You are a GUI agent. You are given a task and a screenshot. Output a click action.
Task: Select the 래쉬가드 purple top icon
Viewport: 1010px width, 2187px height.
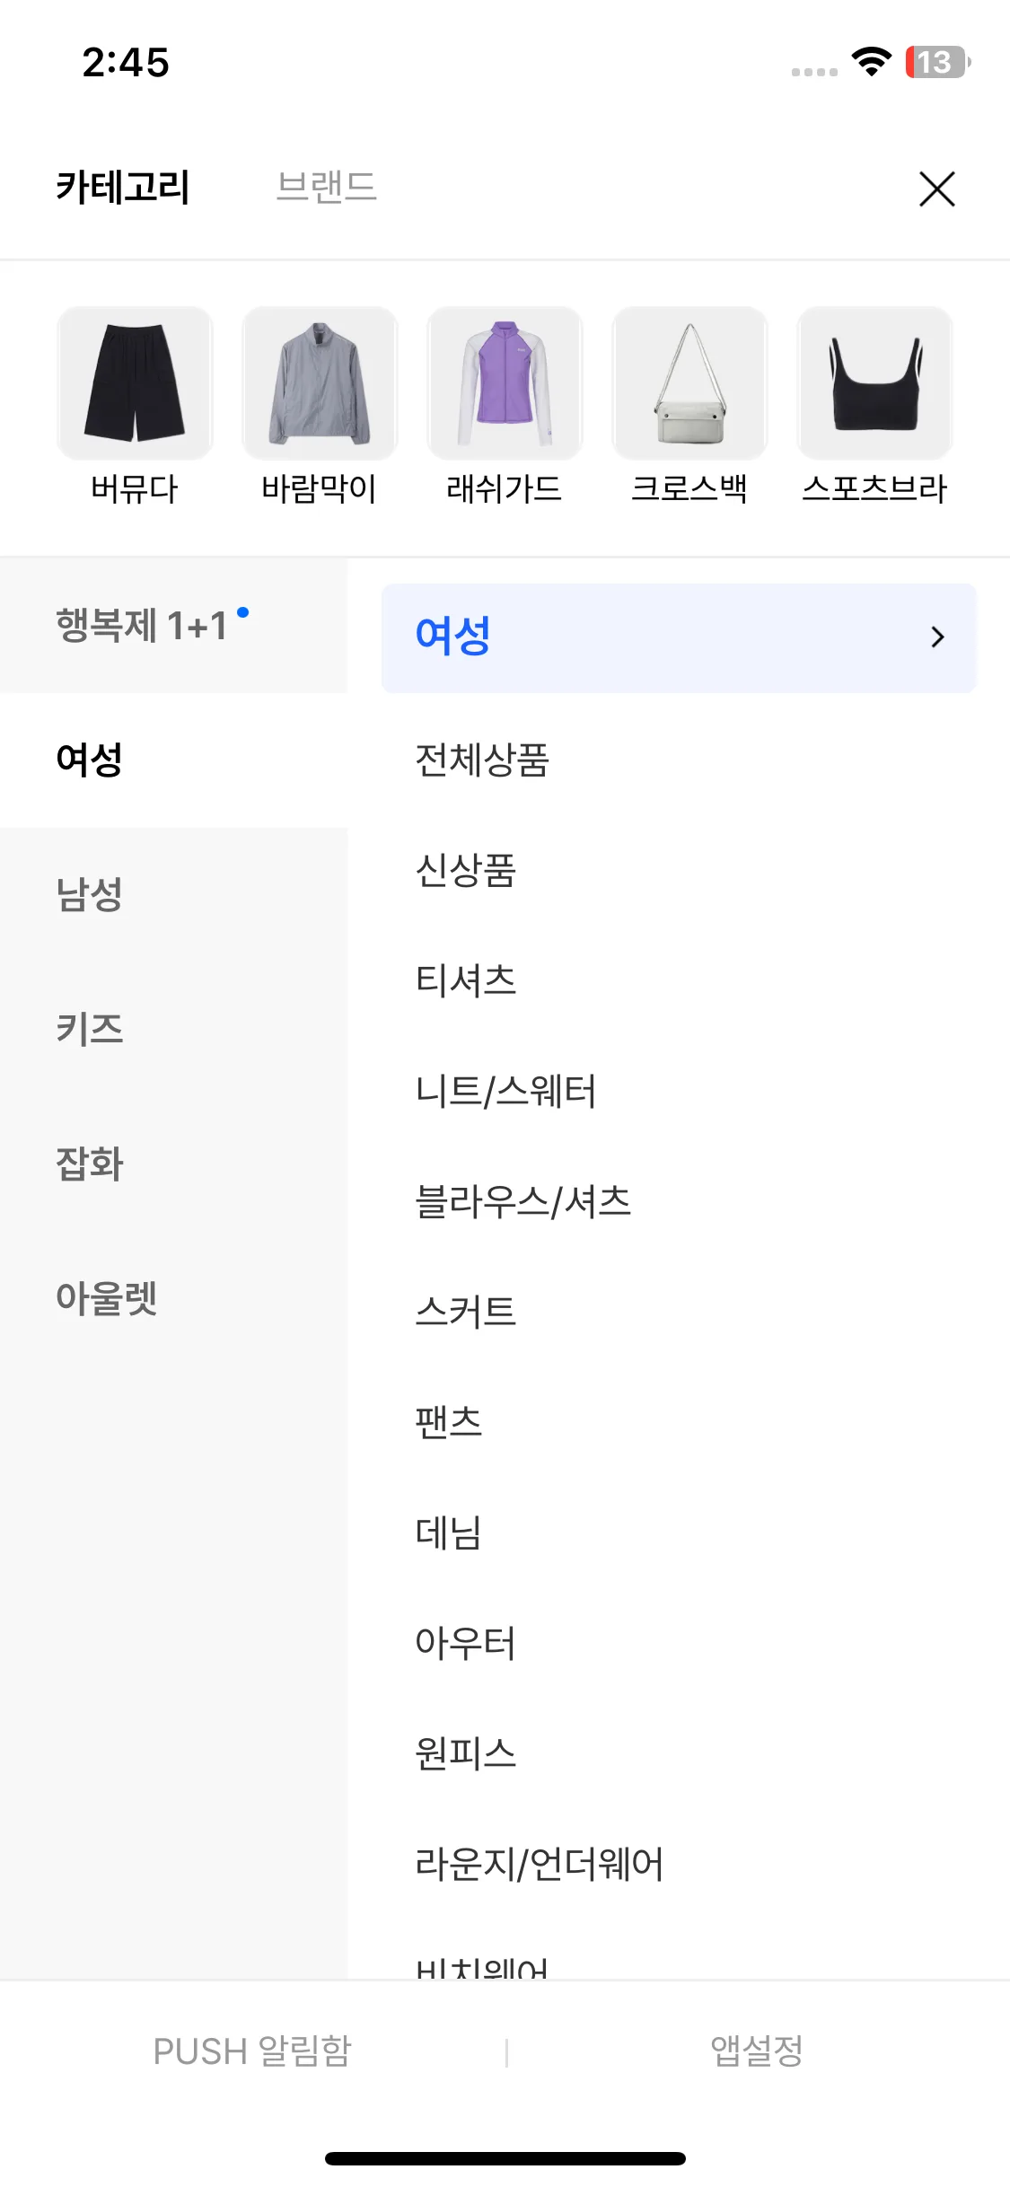[505, 383]
